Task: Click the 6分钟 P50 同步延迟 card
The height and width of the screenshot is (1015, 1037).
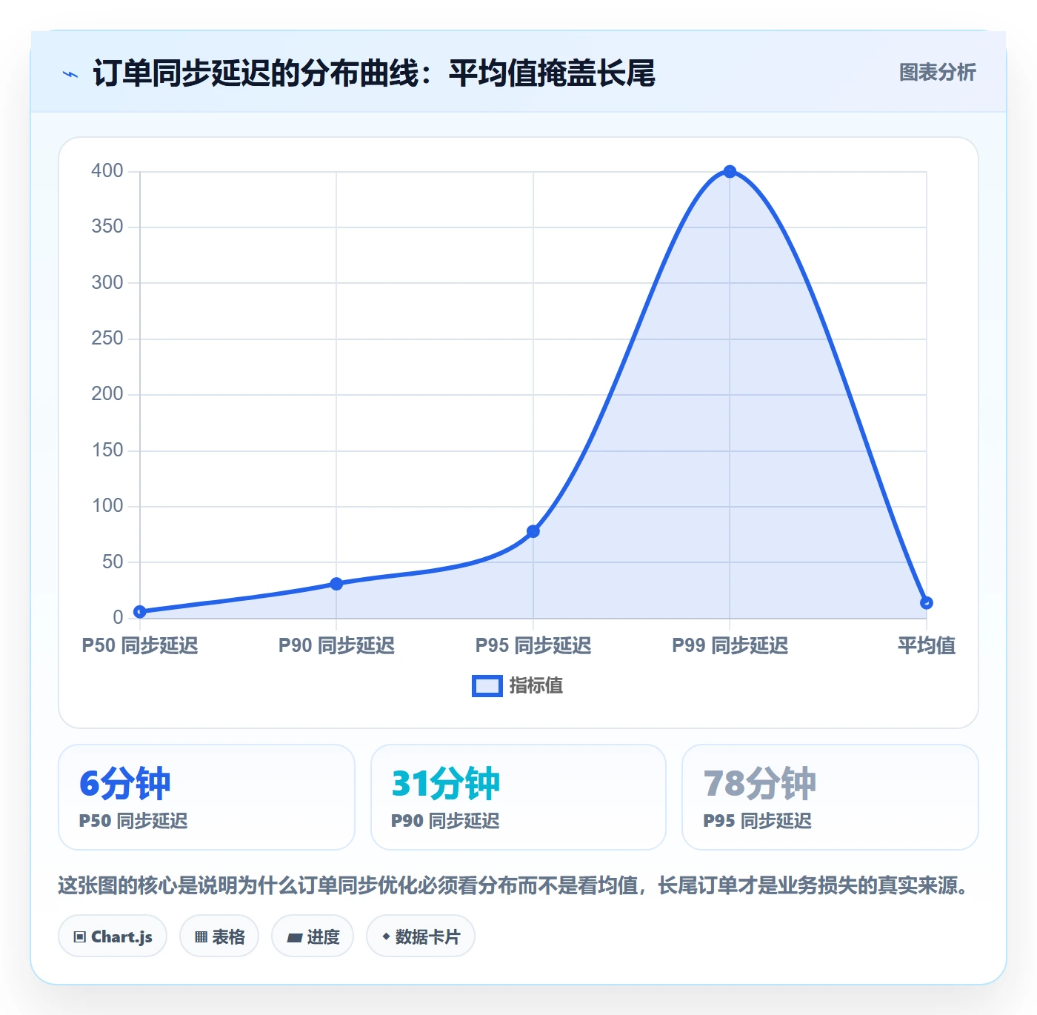Action: [207, 797]
